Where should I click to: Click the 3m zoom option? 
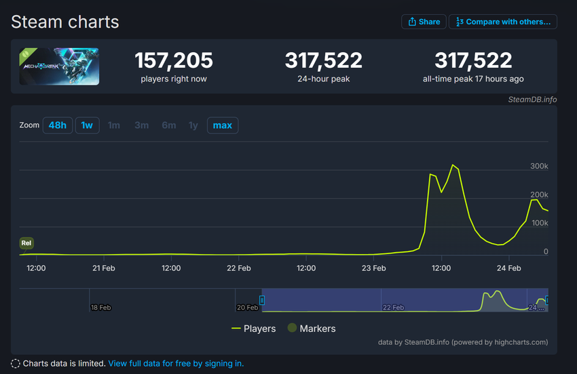pos(141,125)
